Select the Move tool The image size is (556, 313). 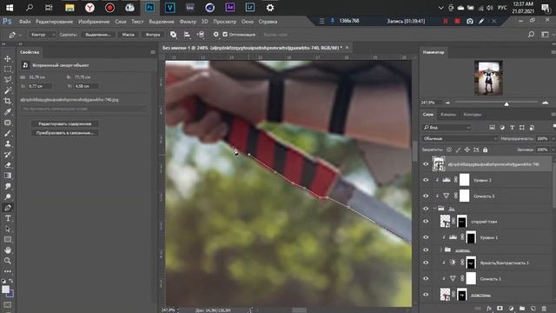[x=8, y=58]
